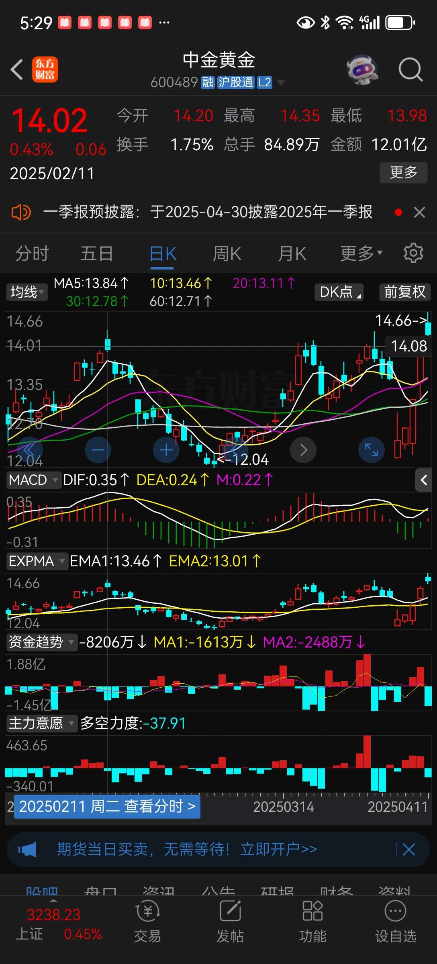The width and height of the screenshot is (437, 964).
Task: Expand stock title dropdown triangle
Action: coord(281,82)
